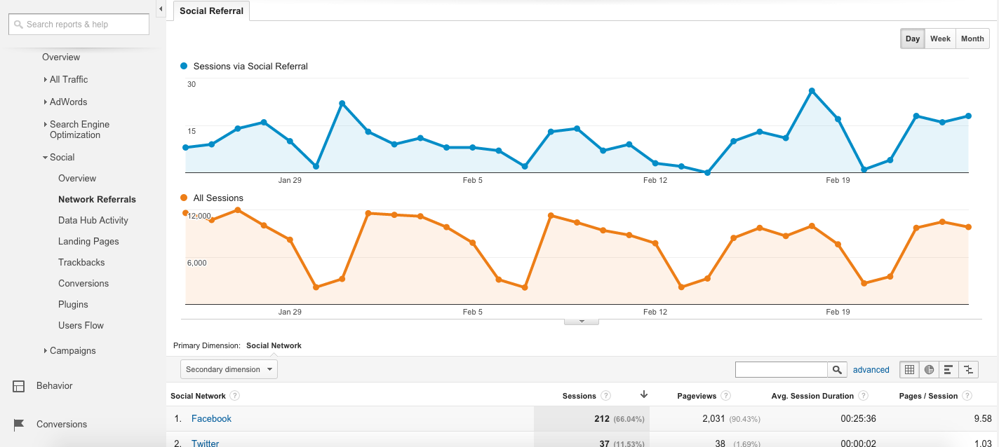This screenshot has height=447, width=999.
Task: Collapse the left sidebar with arrow
Action: point(161,9)
